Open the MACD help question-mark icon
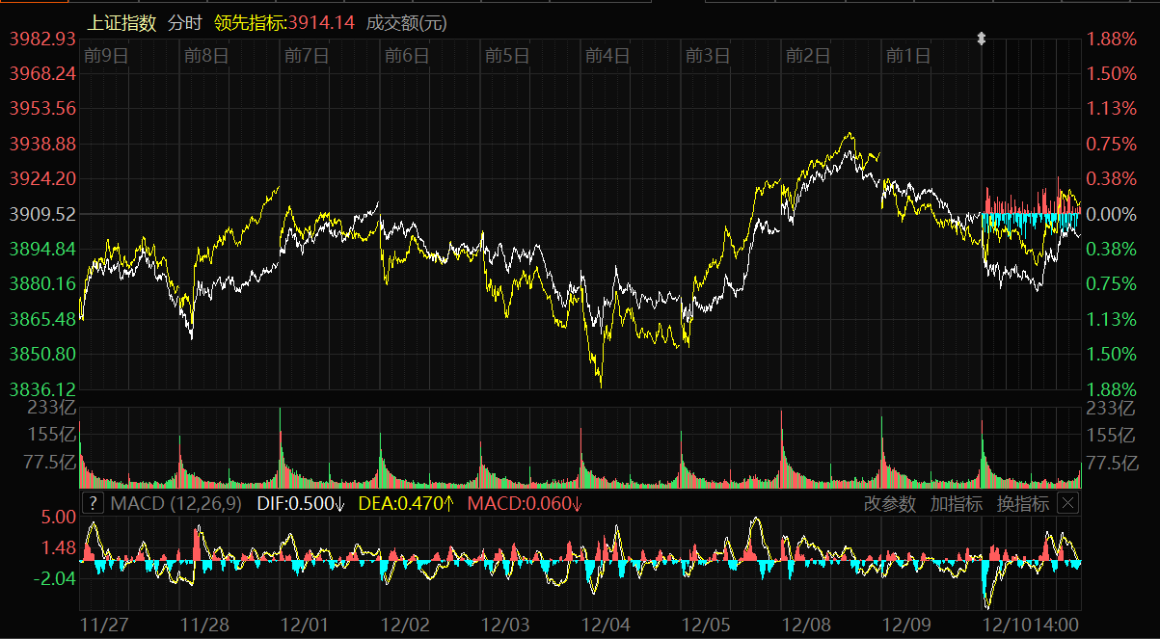This screenshot has width=1160, height=639. pos(92,503)
